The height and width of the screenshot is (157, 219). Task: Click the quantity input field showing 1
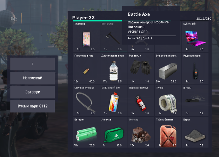(x=32, y=64)
